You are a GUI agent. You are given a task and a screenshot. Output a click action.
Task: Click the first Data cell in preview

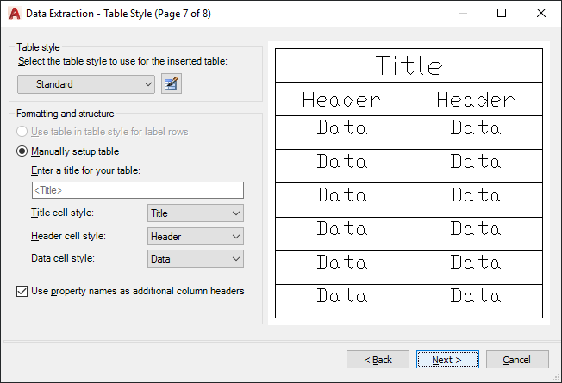tap(341, 128)
